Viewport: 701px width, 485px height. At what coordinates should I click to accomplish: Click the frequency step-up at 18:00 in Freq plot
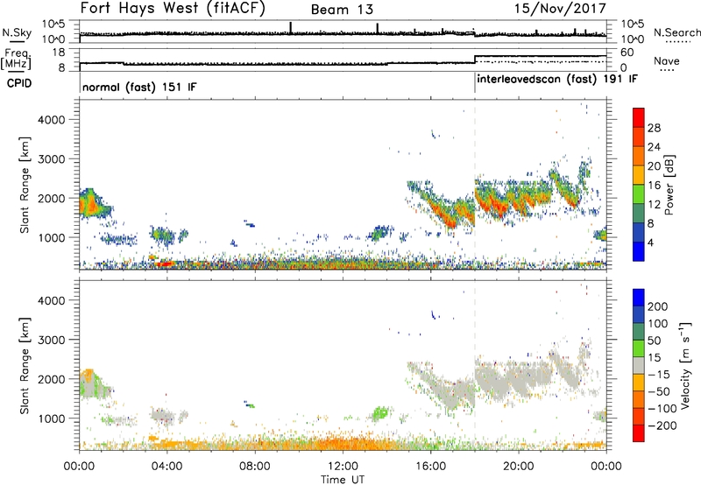tap(475, 60)
